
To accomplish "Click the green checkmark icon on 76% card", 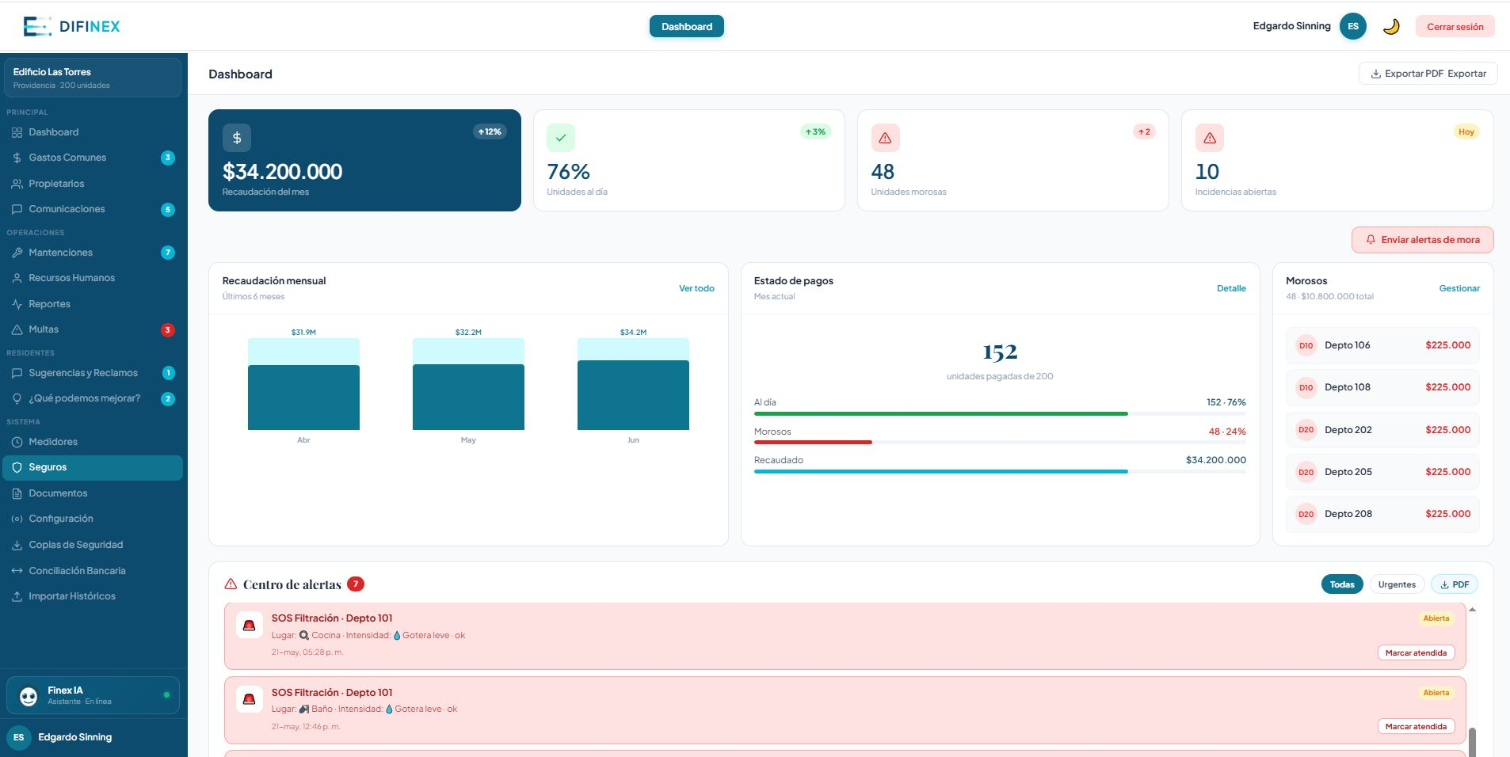I will pyautogui.click(x=561, y=138).
